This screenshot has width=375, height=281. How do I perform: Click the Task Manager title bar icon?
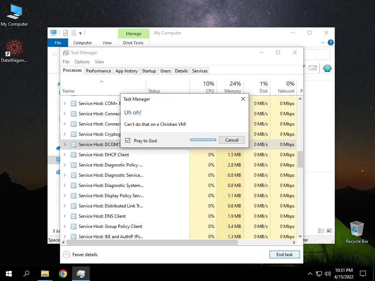point(66,53)
